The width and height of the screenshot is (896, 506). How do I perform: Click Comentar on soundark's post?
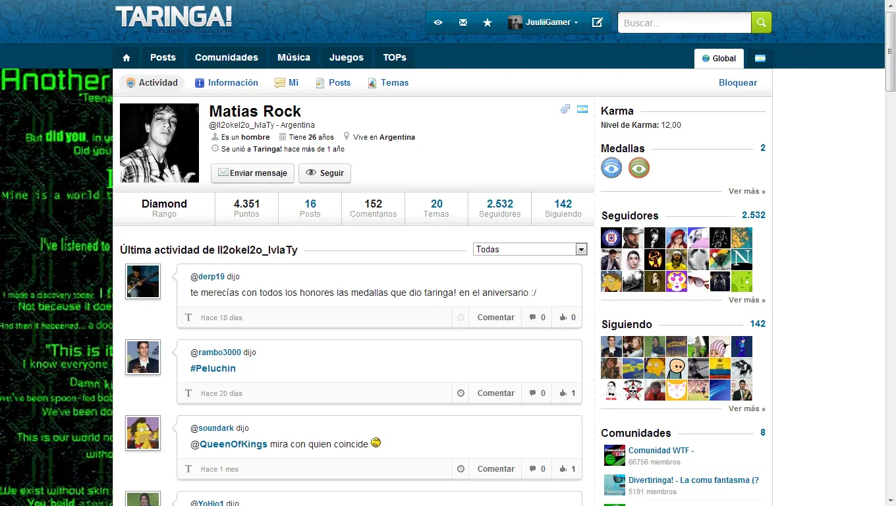click(496, 469)
